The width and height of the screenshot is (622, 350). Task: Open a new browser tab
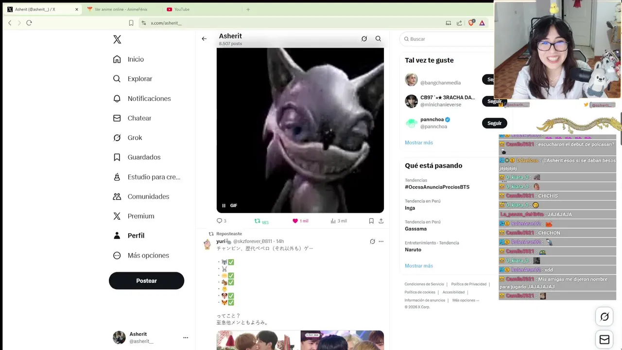[248, 9]
